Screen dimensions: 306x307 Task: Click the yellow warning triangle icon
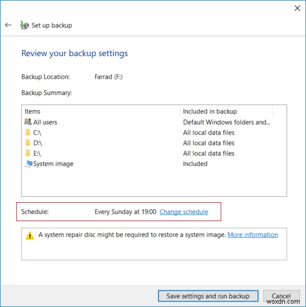(x=30, y=236)
